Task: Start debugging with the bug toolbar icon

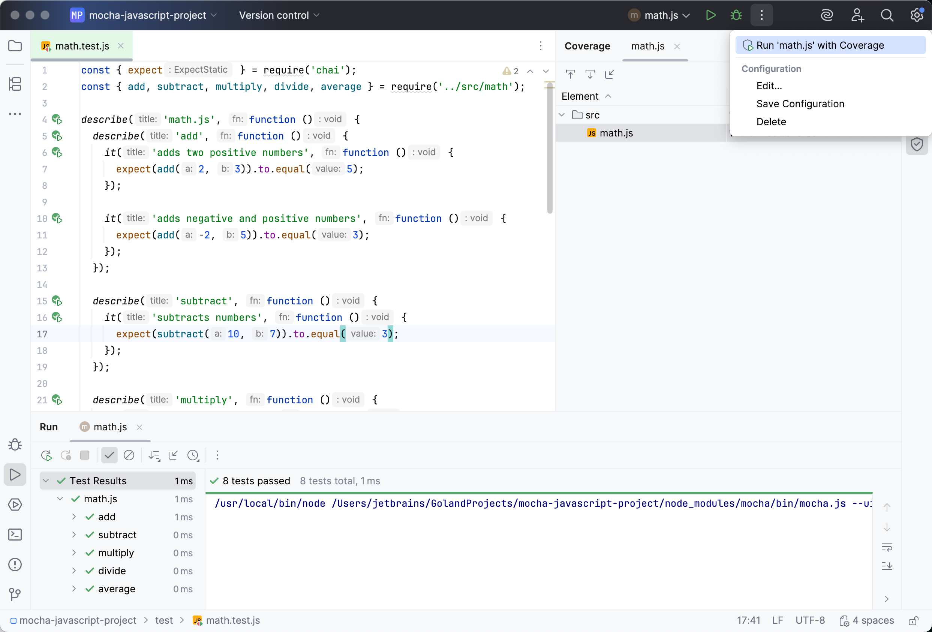Action: point(736,15)
